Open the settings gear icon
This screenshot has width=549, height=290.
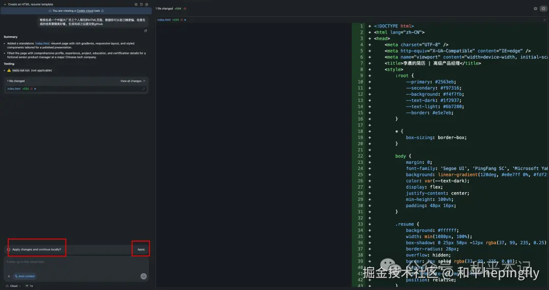pos(147,5)
